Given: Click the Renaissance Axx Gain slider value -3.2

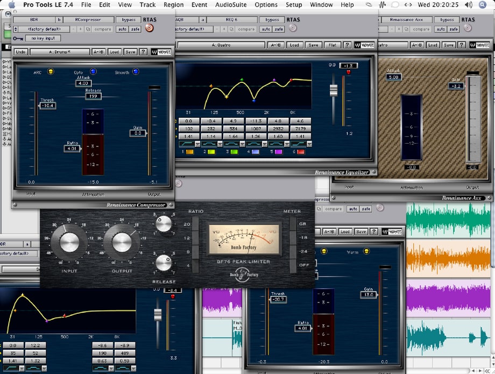Looking at the screenshot, I should click(456, 86).
